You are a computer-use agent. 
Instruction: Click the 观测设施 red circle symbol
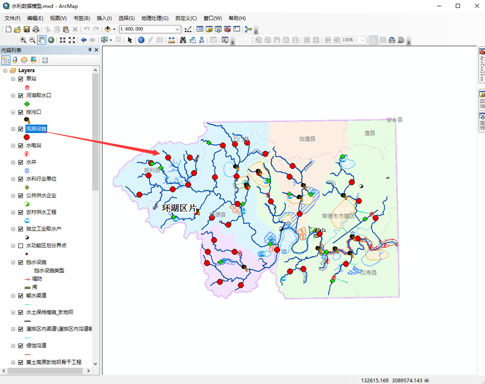pos(27,137)
